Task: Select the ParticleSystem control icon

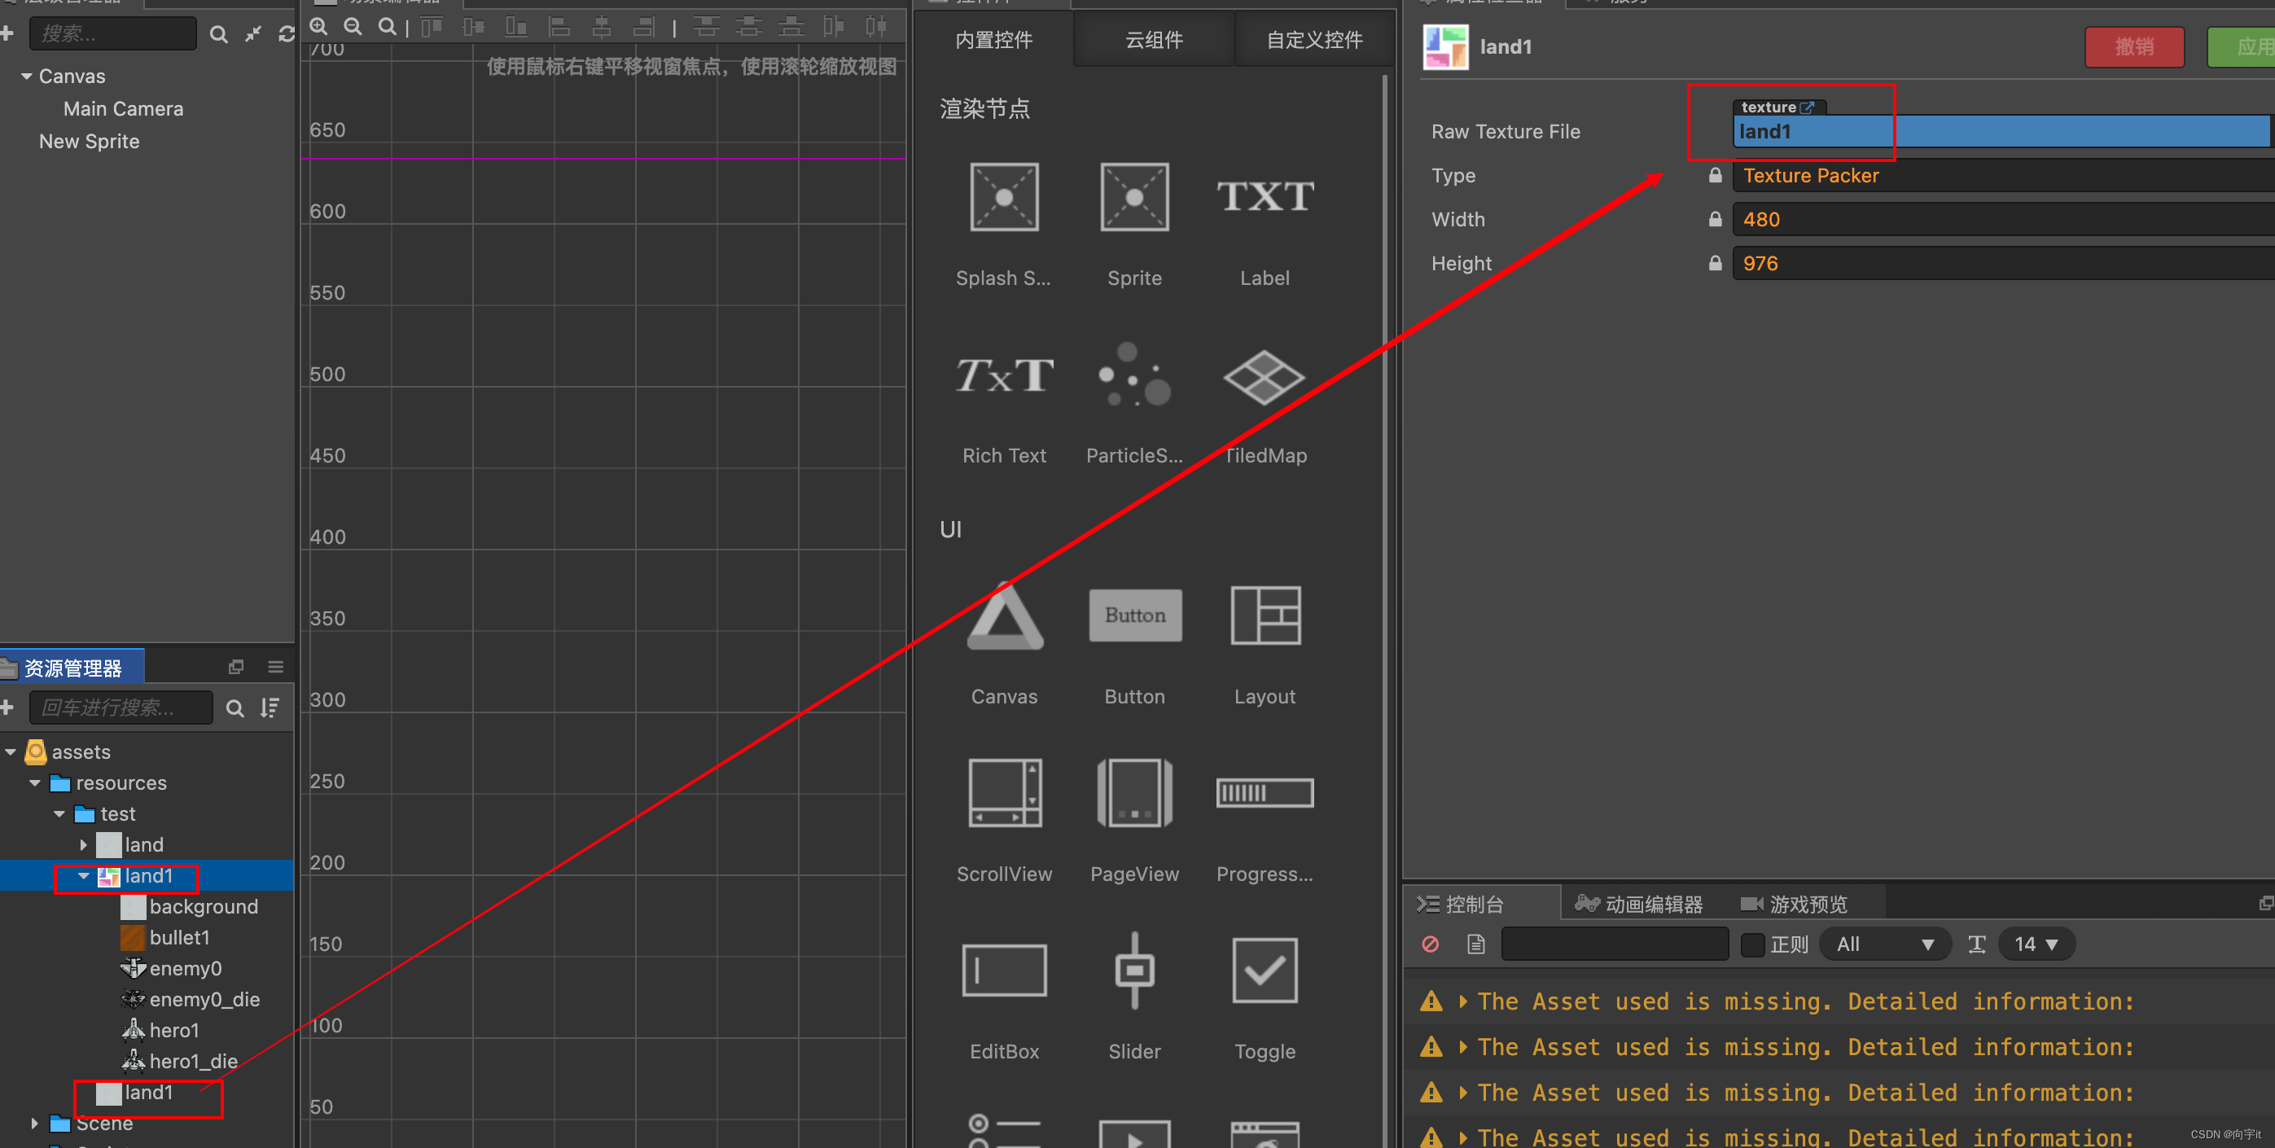Action: [x=1134, y=375]
